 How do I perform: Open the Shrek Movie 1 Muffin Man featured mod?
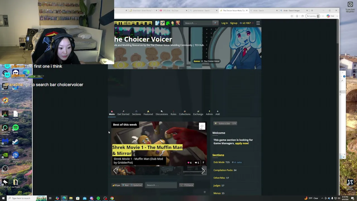click(x=147, y=150)
